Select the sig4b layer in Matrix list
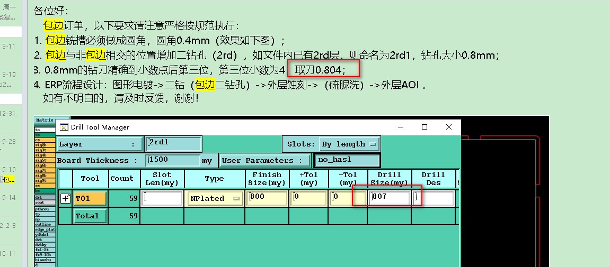610x267 pixels. (45, 155)
